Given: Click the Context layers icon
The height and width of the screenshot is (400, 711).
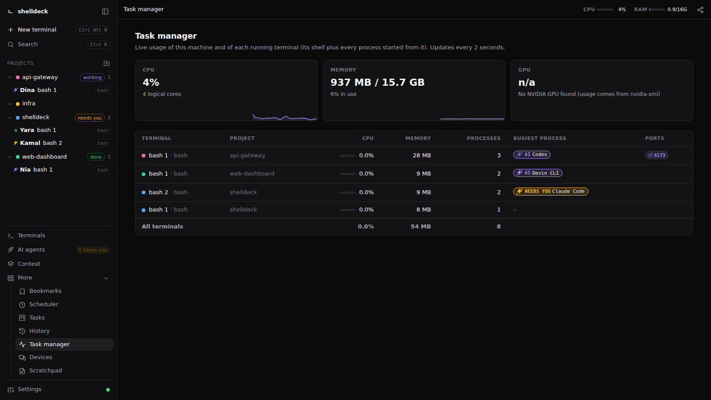Looking at the screenshot, I should click(11, 264).
